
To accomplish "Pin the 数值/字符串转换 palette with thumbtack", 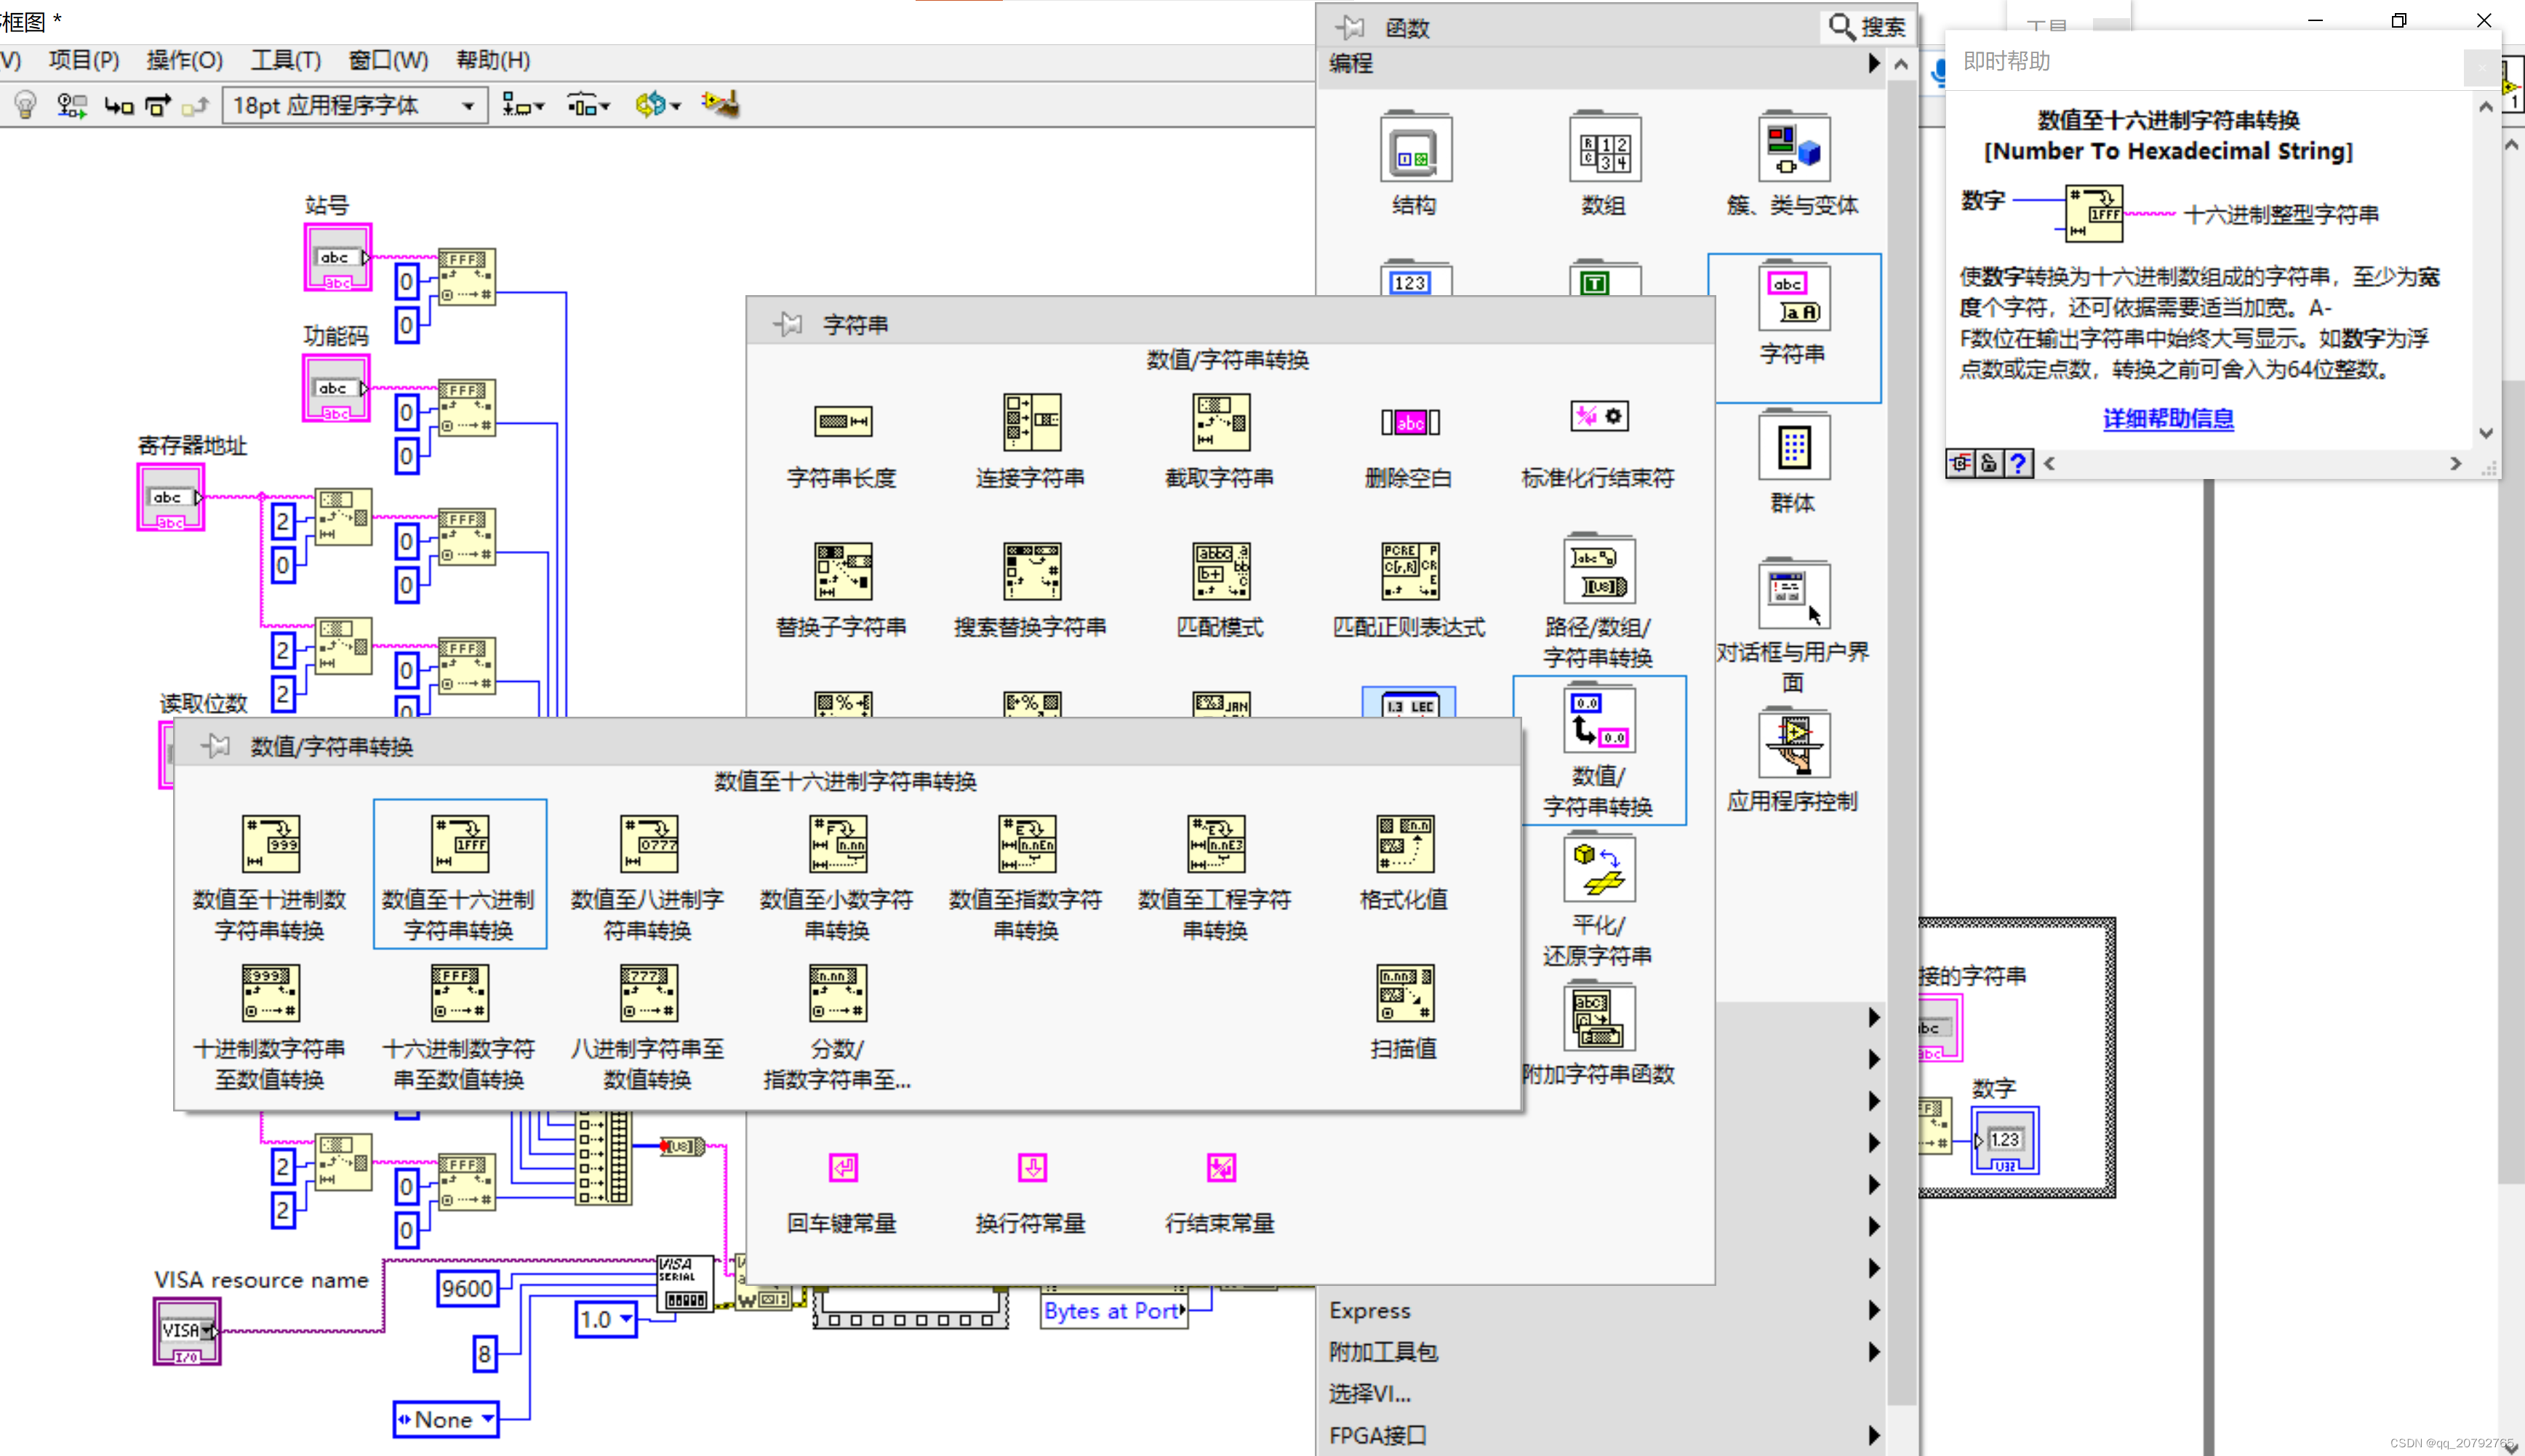I will coord(215,746).
